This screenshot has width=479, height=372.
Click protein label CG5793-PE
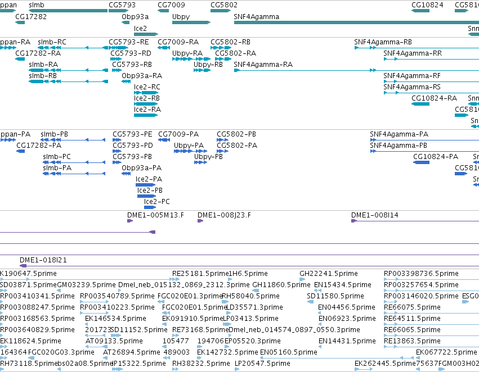tap(132, 134)
